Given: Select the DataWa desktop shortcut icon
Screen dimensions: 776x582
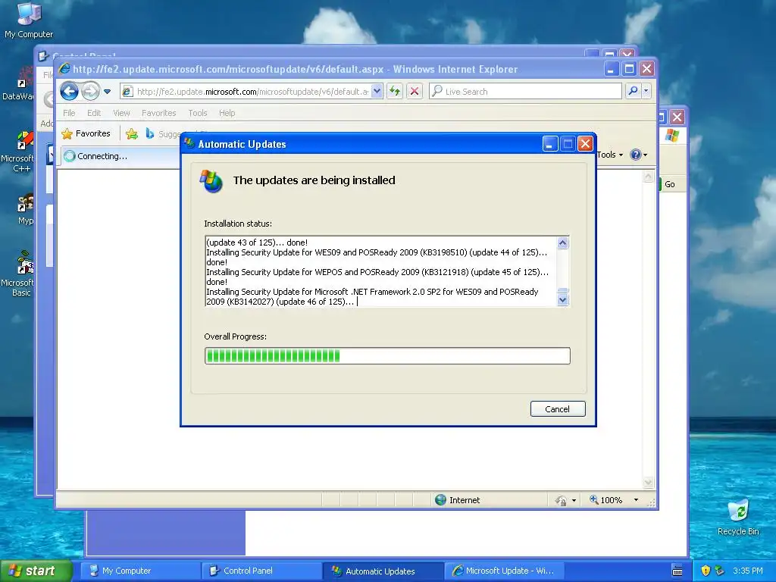Looking at the screenshot, I should pyautogui.click(x=19, y=84).
